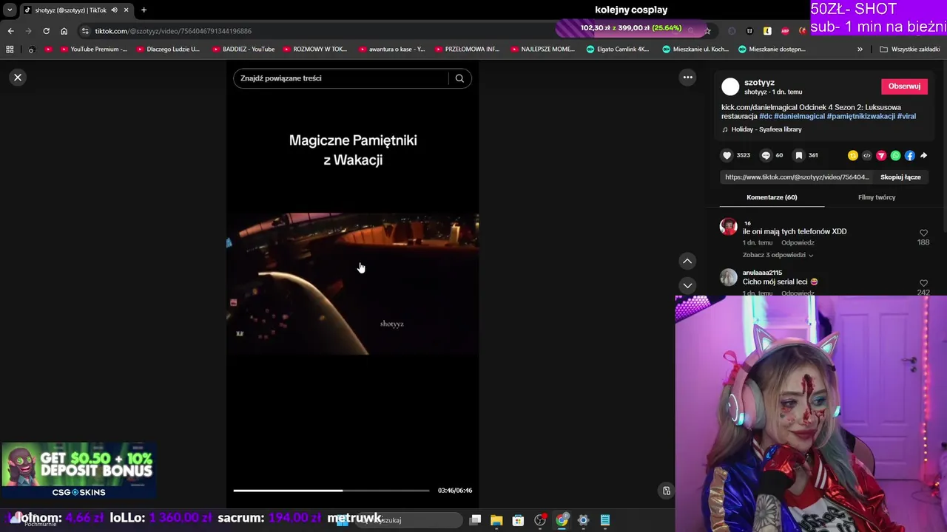Open 'Elgato Camlink 4K...' bookmark
The image size is (947, 532).
coord(618,50)
